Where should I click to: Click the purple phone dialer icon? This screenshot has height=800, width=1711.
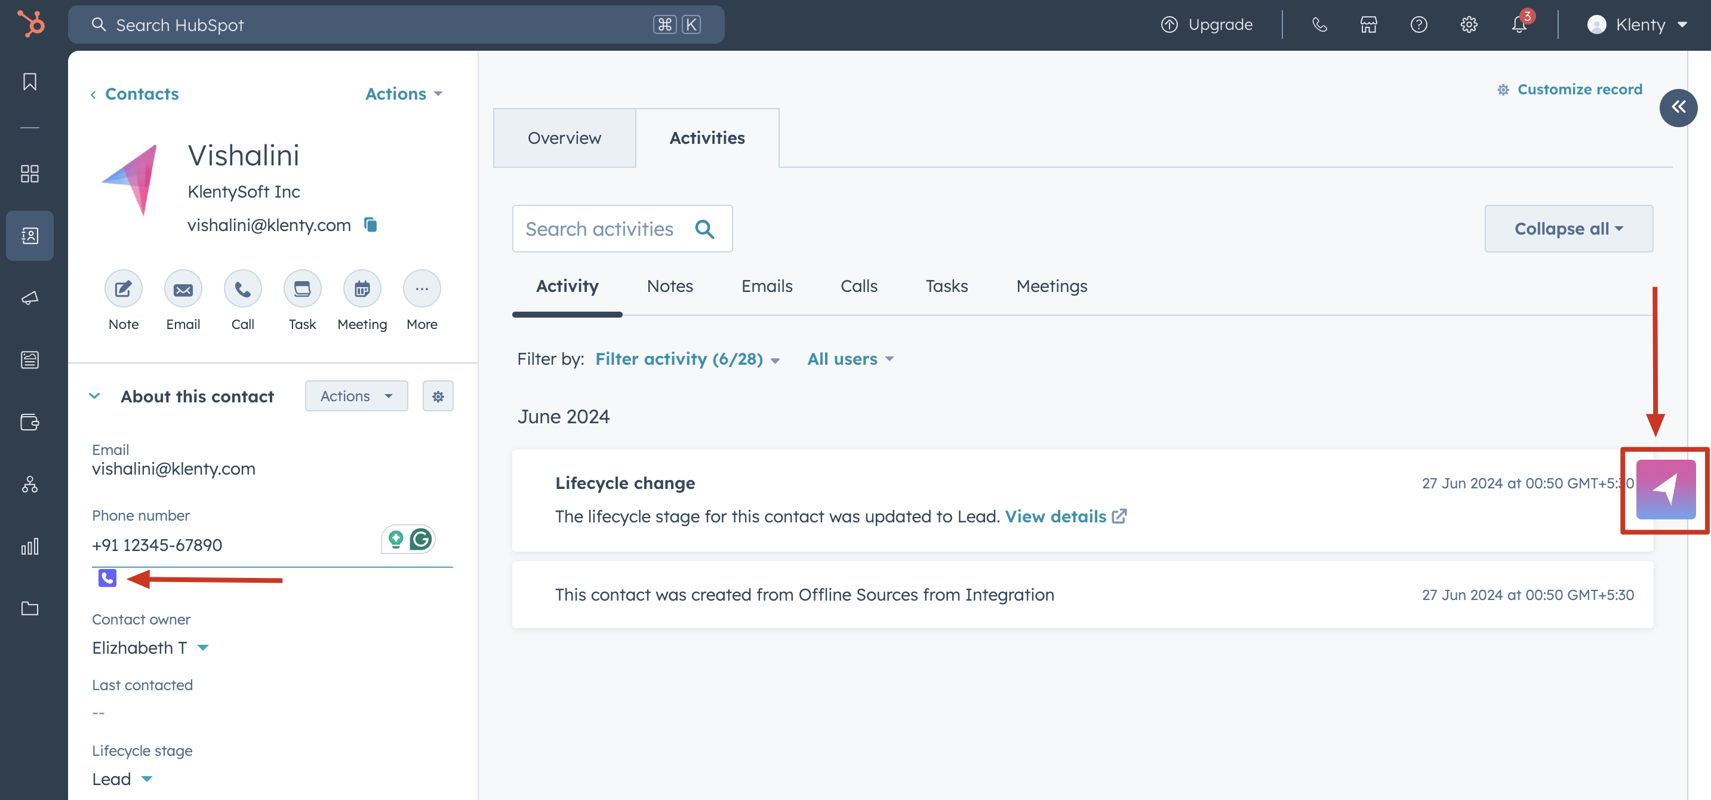tap(107, 578)
